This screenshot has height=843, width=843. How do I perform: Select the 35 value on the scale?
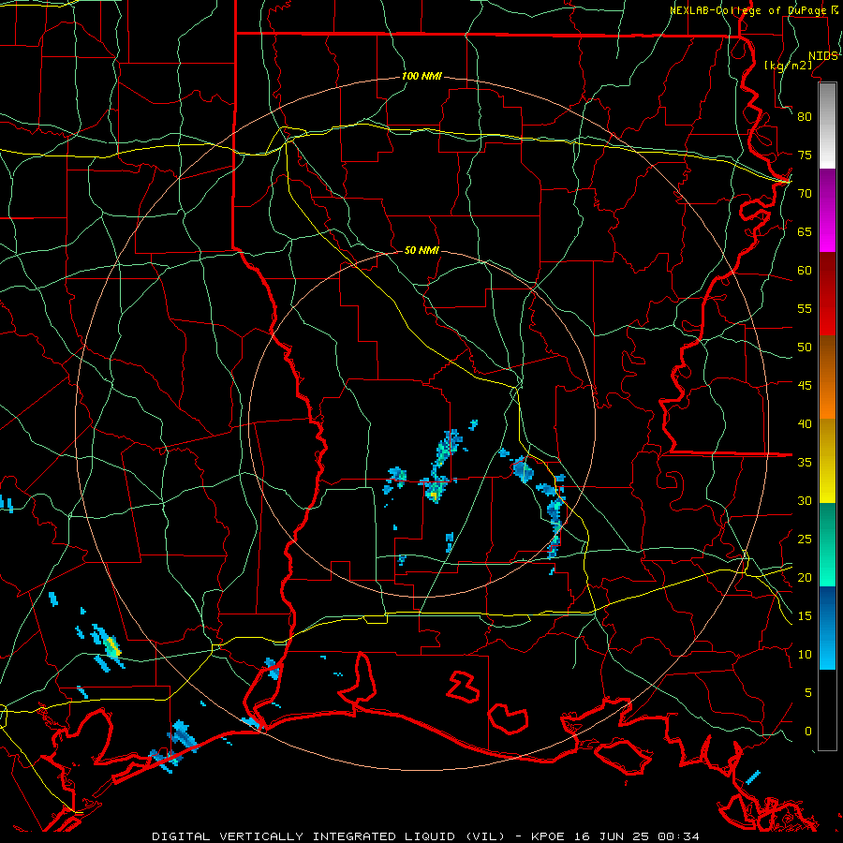(x=805, y=463)
